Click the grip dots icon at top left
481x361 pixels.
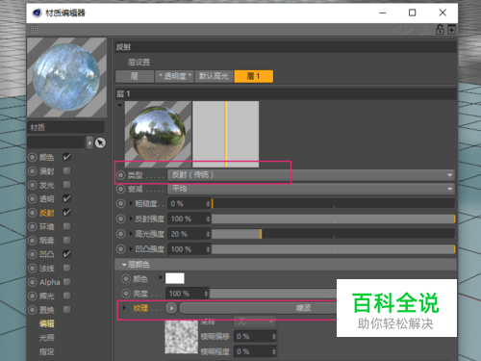pyautogui.click(x=34, y=30)
